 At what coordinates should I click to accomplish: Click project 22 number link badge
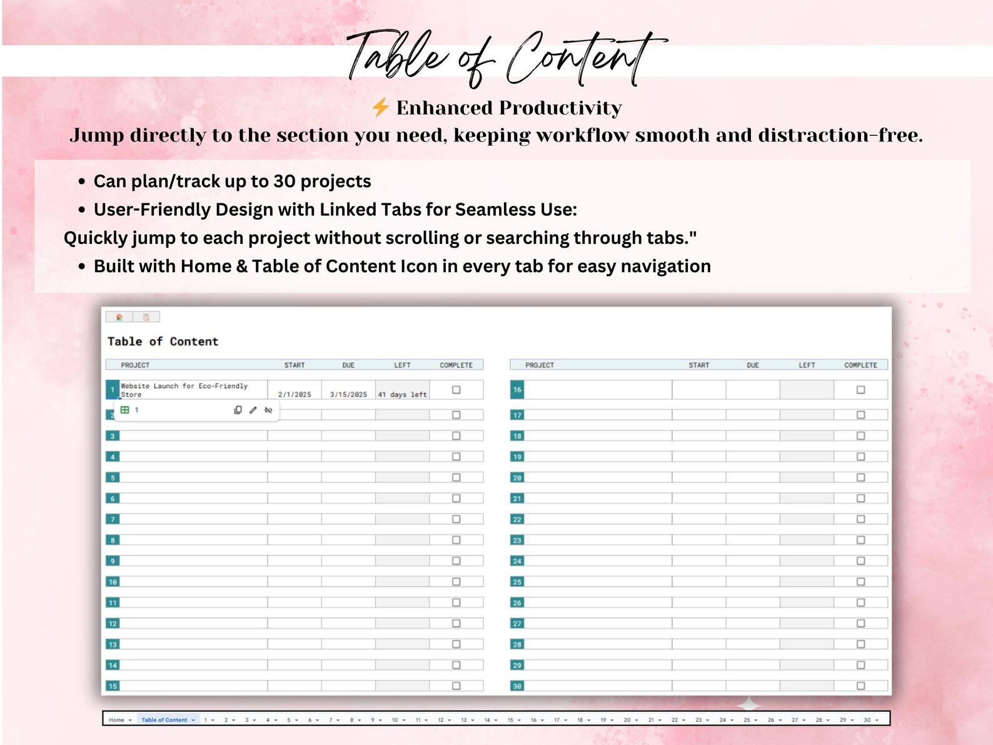pyautogui.click(x=517, y=520)
